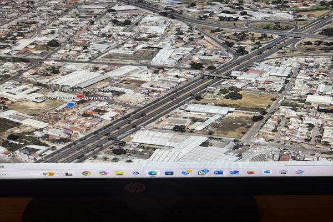The image size is (333, 222).
Task: Open File Explorer from the taskbar
Action: [x=120, y=173]
